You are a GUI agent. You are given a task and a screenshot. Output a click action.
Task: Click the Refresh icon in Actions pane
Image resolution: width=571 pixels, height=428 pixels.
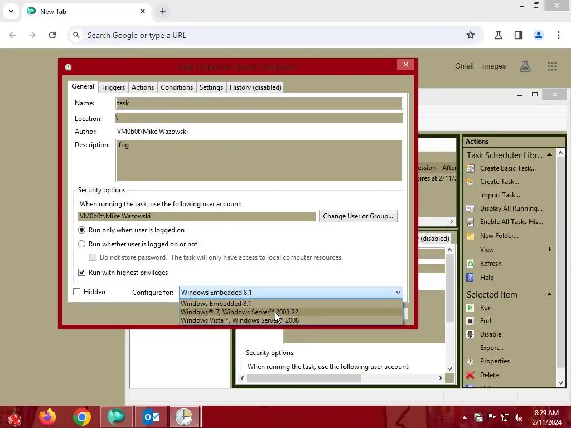click(x=470, y=264)
